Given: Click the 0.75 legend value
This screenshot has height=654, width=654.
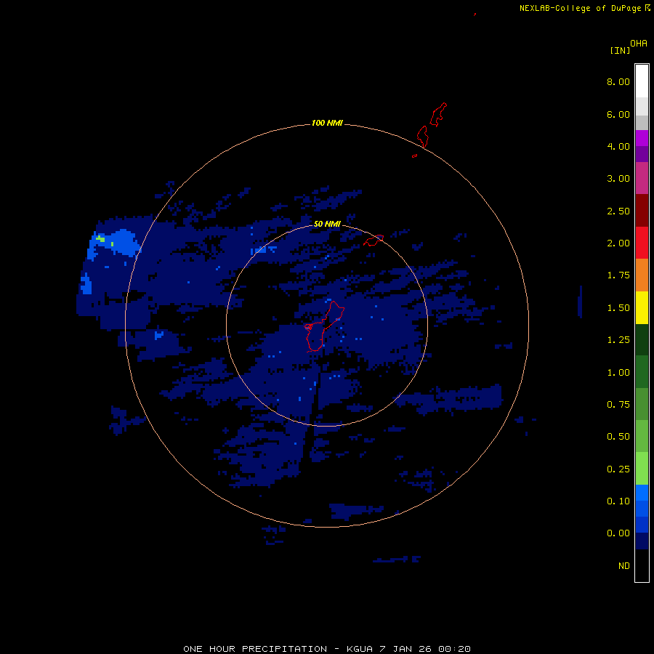Looking at the screenshot, I should pyautogui.click(x=618, y=405).
